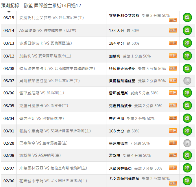
Task: Open match 加納利 VS 夏普爾耶路撒冷(主)
Action: [x=45, y=56]
